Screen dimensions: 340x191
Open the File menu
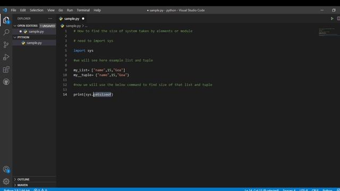[13, 10]
